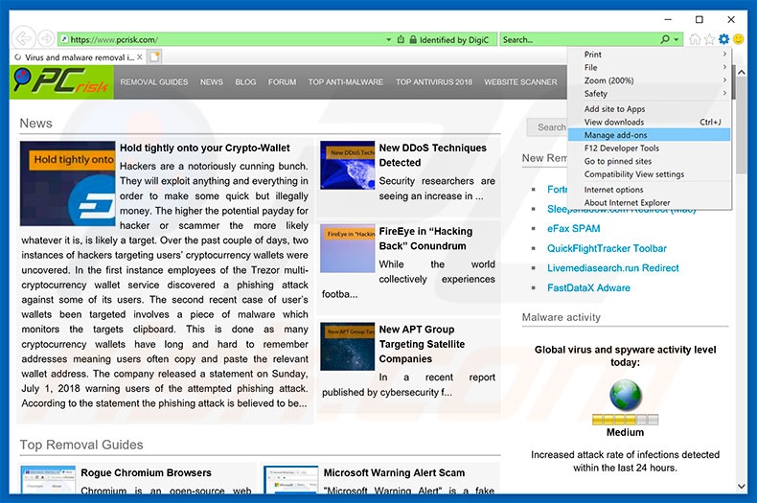Open the QuickFlightTracker Toolbar link
The height and width of the screenshot is (503, 757).
607,248
